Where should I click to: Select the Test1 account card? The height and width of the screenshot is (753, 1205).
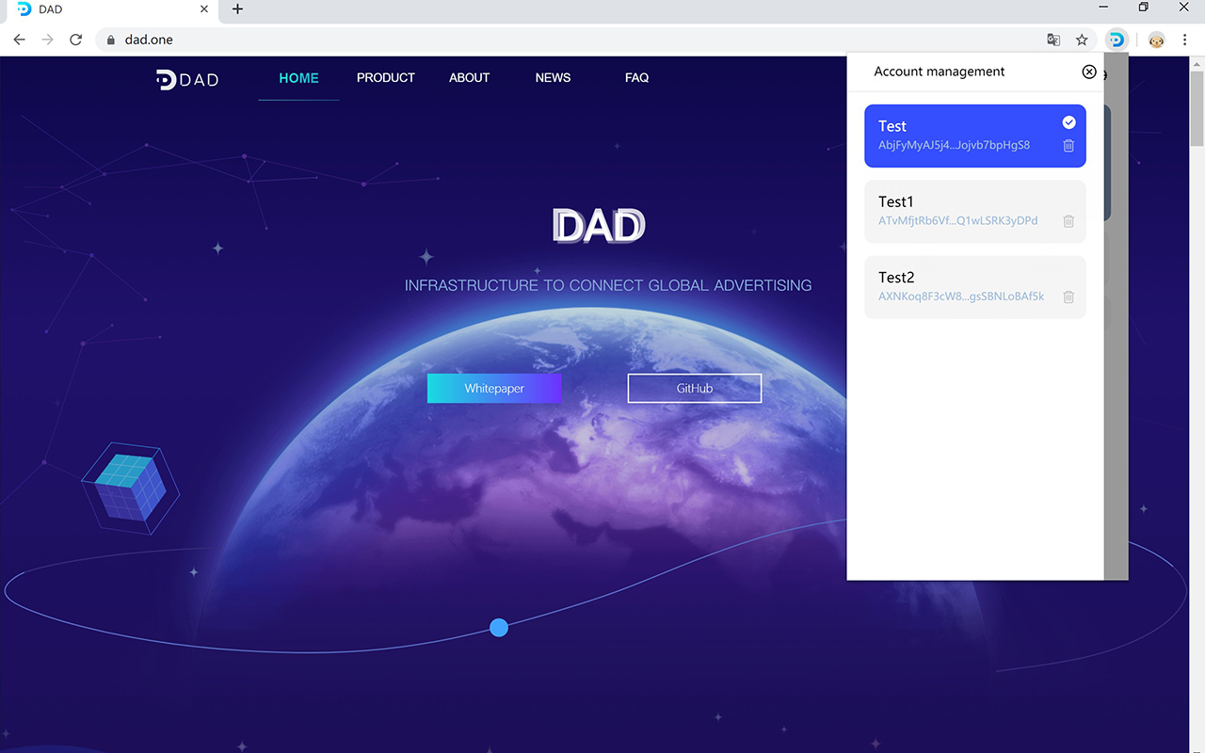pyautogui.click(x=975, y=212)
